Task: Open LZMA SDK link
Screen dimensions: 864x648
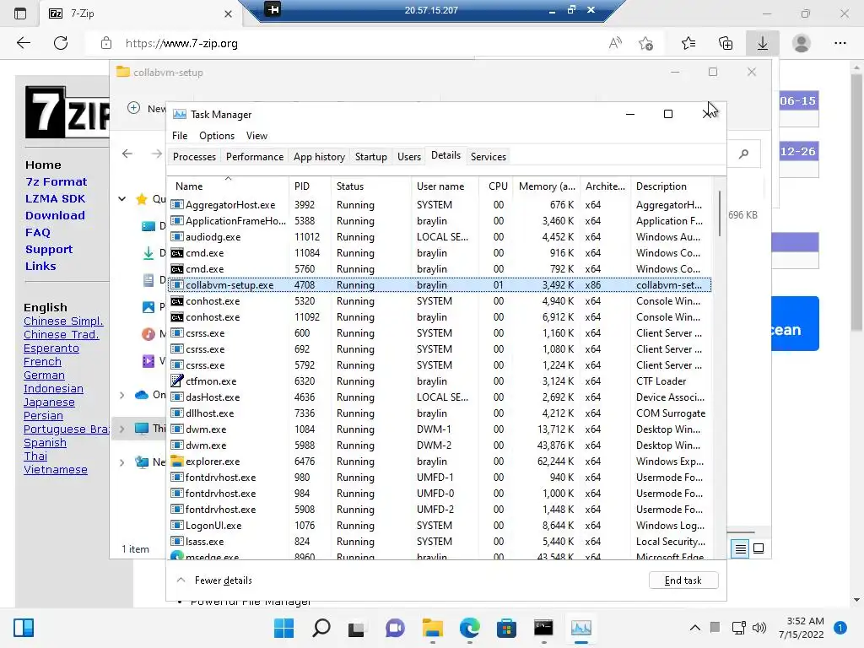Action: (55, 198)
